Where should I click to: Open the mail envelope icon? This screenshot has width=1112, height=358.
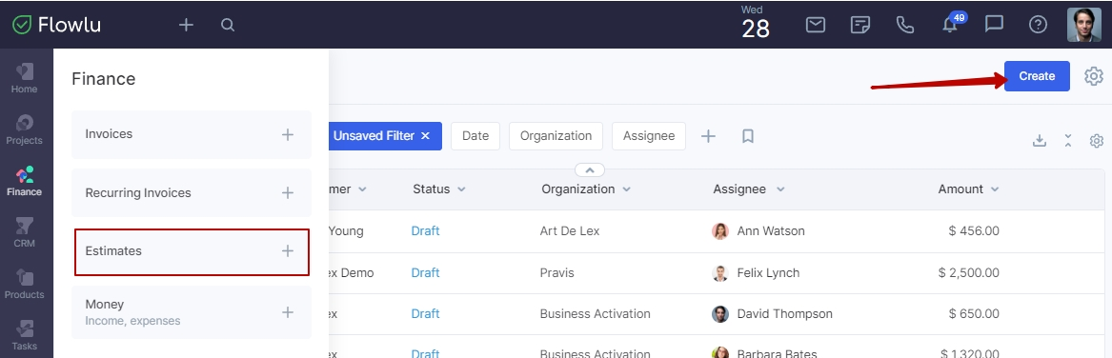[x=816, y=25]
